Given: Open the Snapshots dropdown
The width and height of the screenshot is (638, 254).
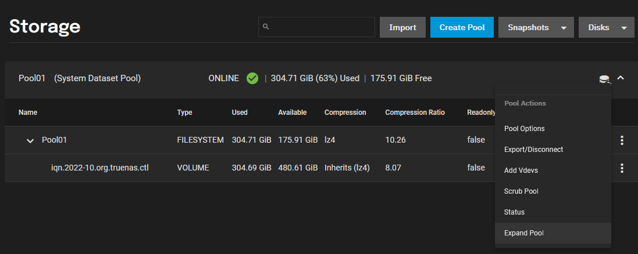Looking at the screenshot, I should [536, 27].
